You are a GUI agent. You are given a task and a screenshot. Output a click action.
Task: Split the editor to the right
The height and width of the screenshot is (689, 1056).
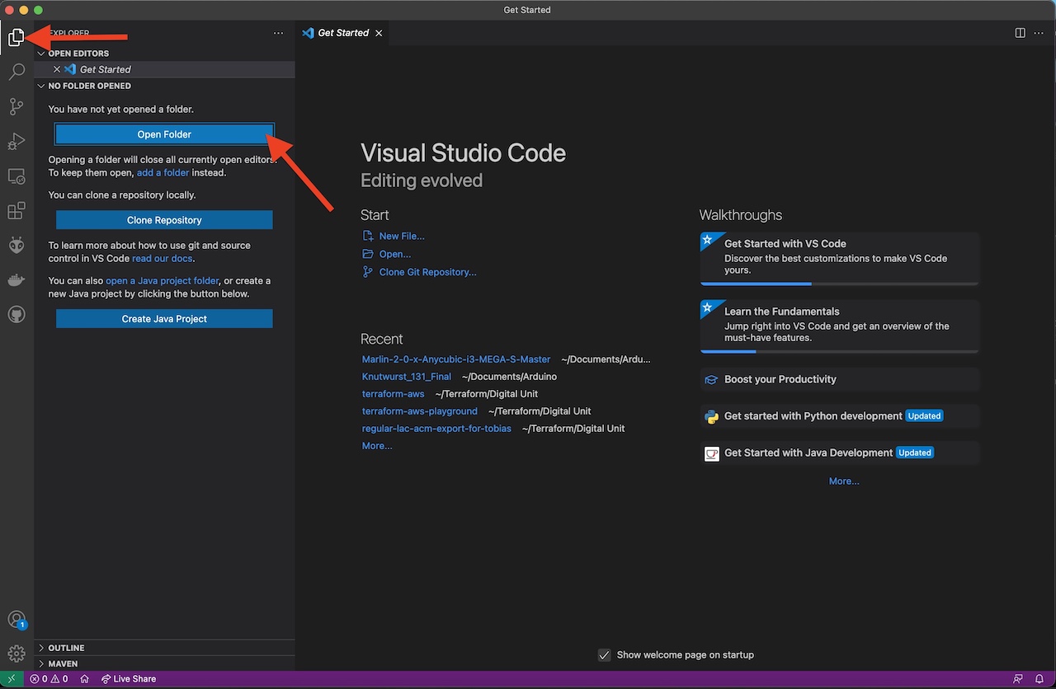click(x=1021, y=33)
